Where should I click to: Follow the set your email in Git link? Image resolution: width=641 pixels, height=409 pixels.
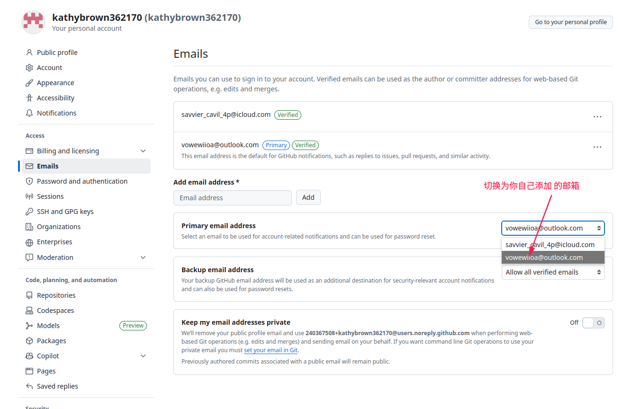pyautogui.click(x=271, y=350)
